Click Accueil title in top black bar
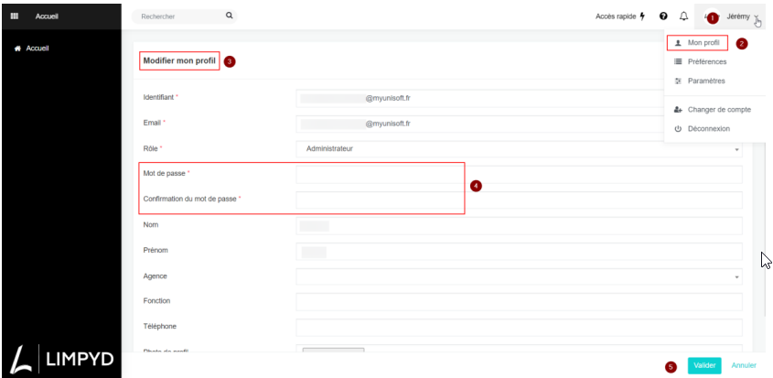Viewport: 773px width, 378px height. point(47,16)
